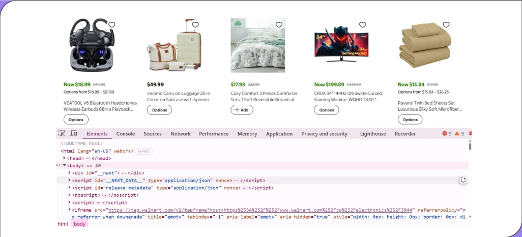Open the tap.walmart.com iframe src URL

[260, 210]
